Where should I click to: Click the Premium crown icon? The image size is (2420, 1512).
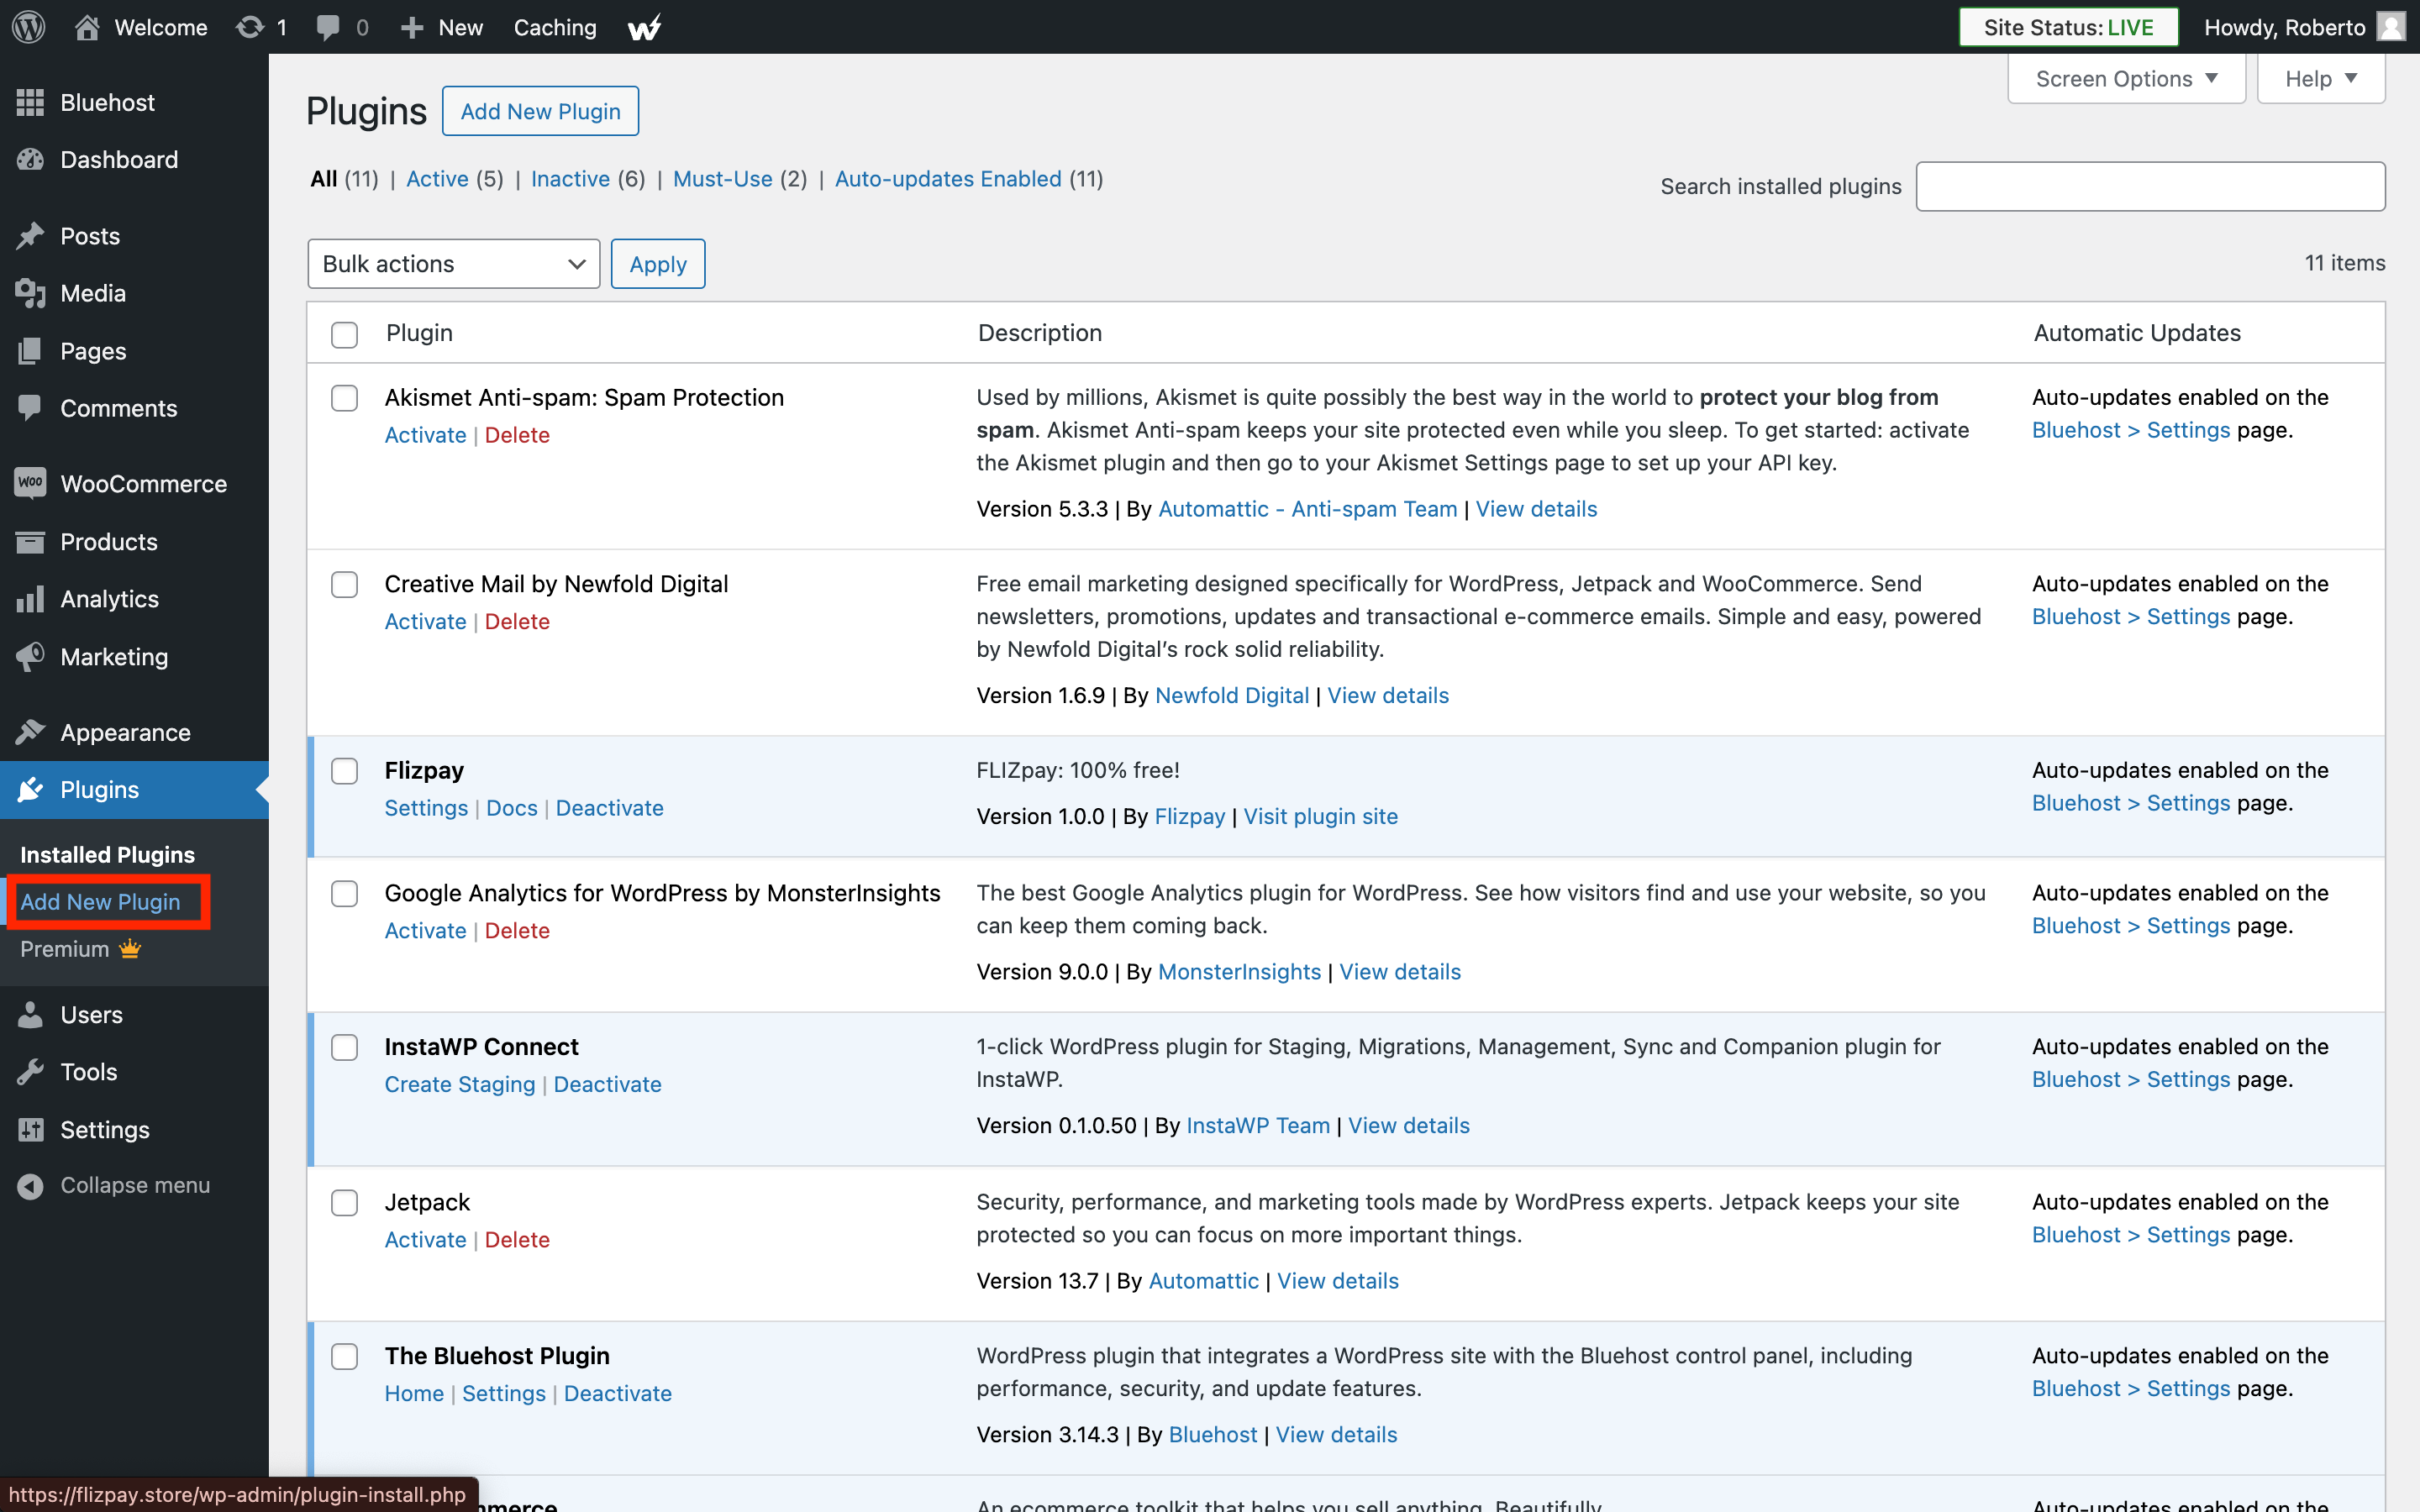click(130, 948)
